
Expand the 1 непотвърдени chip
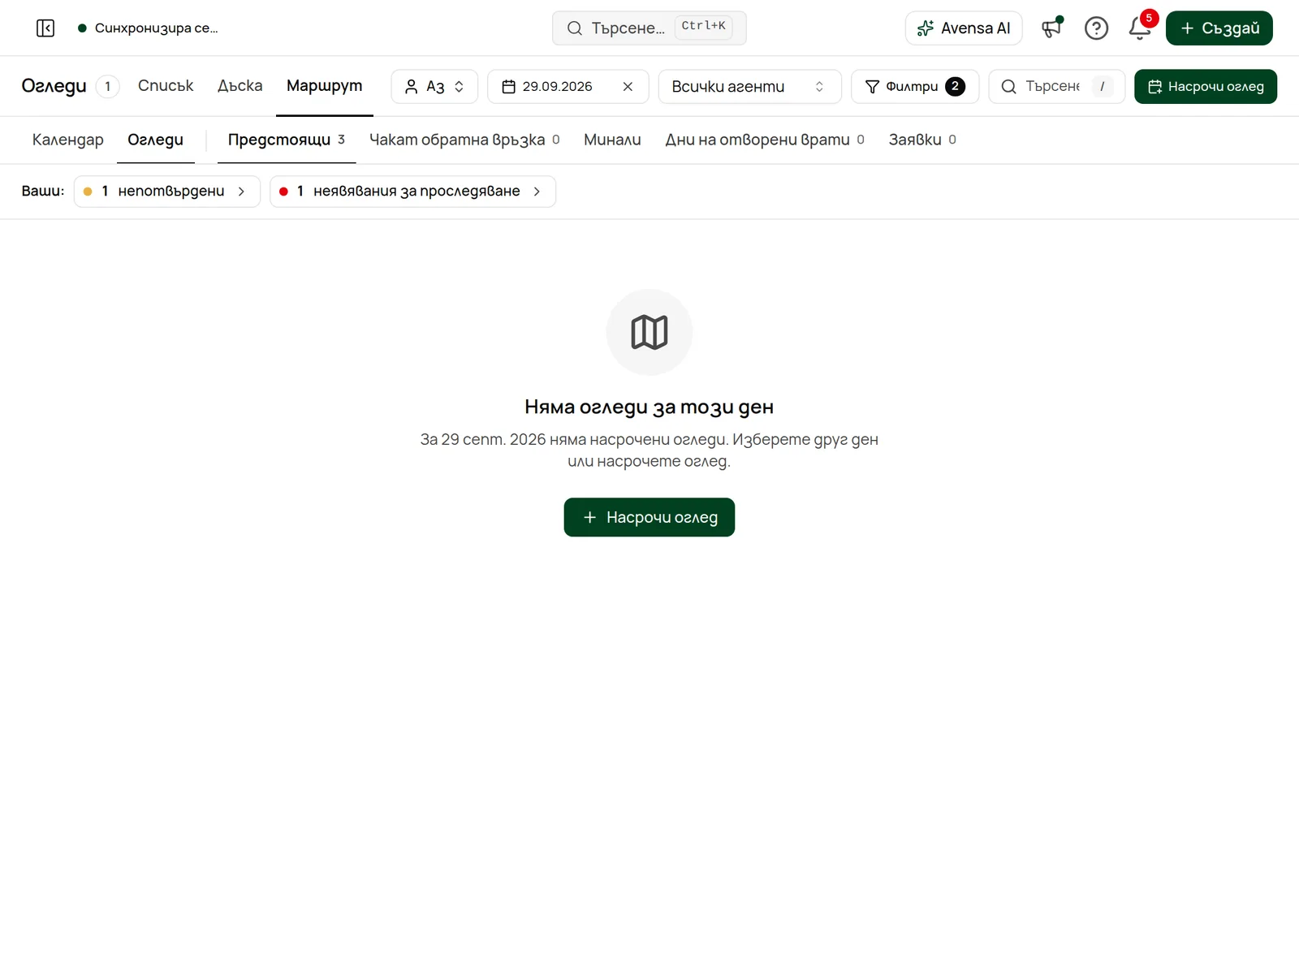[167, 192]
